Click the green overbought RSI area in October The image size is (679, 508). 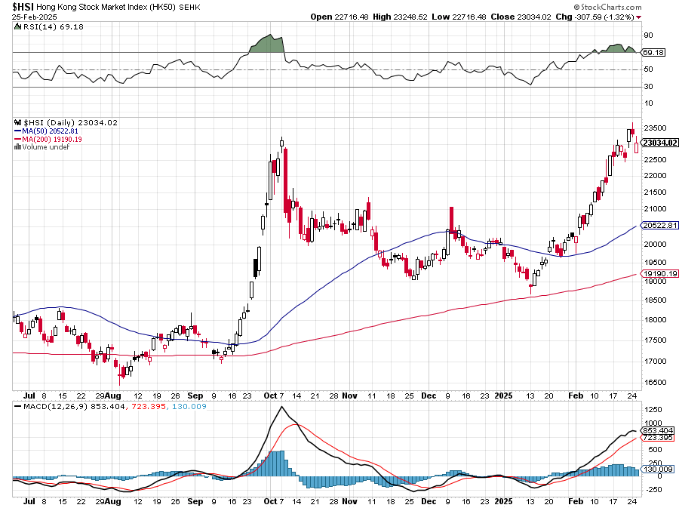coord(266,44)
